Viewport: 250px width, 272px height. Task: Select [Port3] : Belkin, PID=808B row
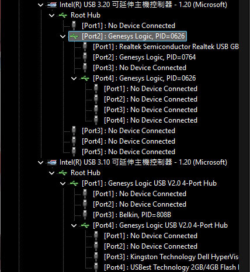[132, 215]
